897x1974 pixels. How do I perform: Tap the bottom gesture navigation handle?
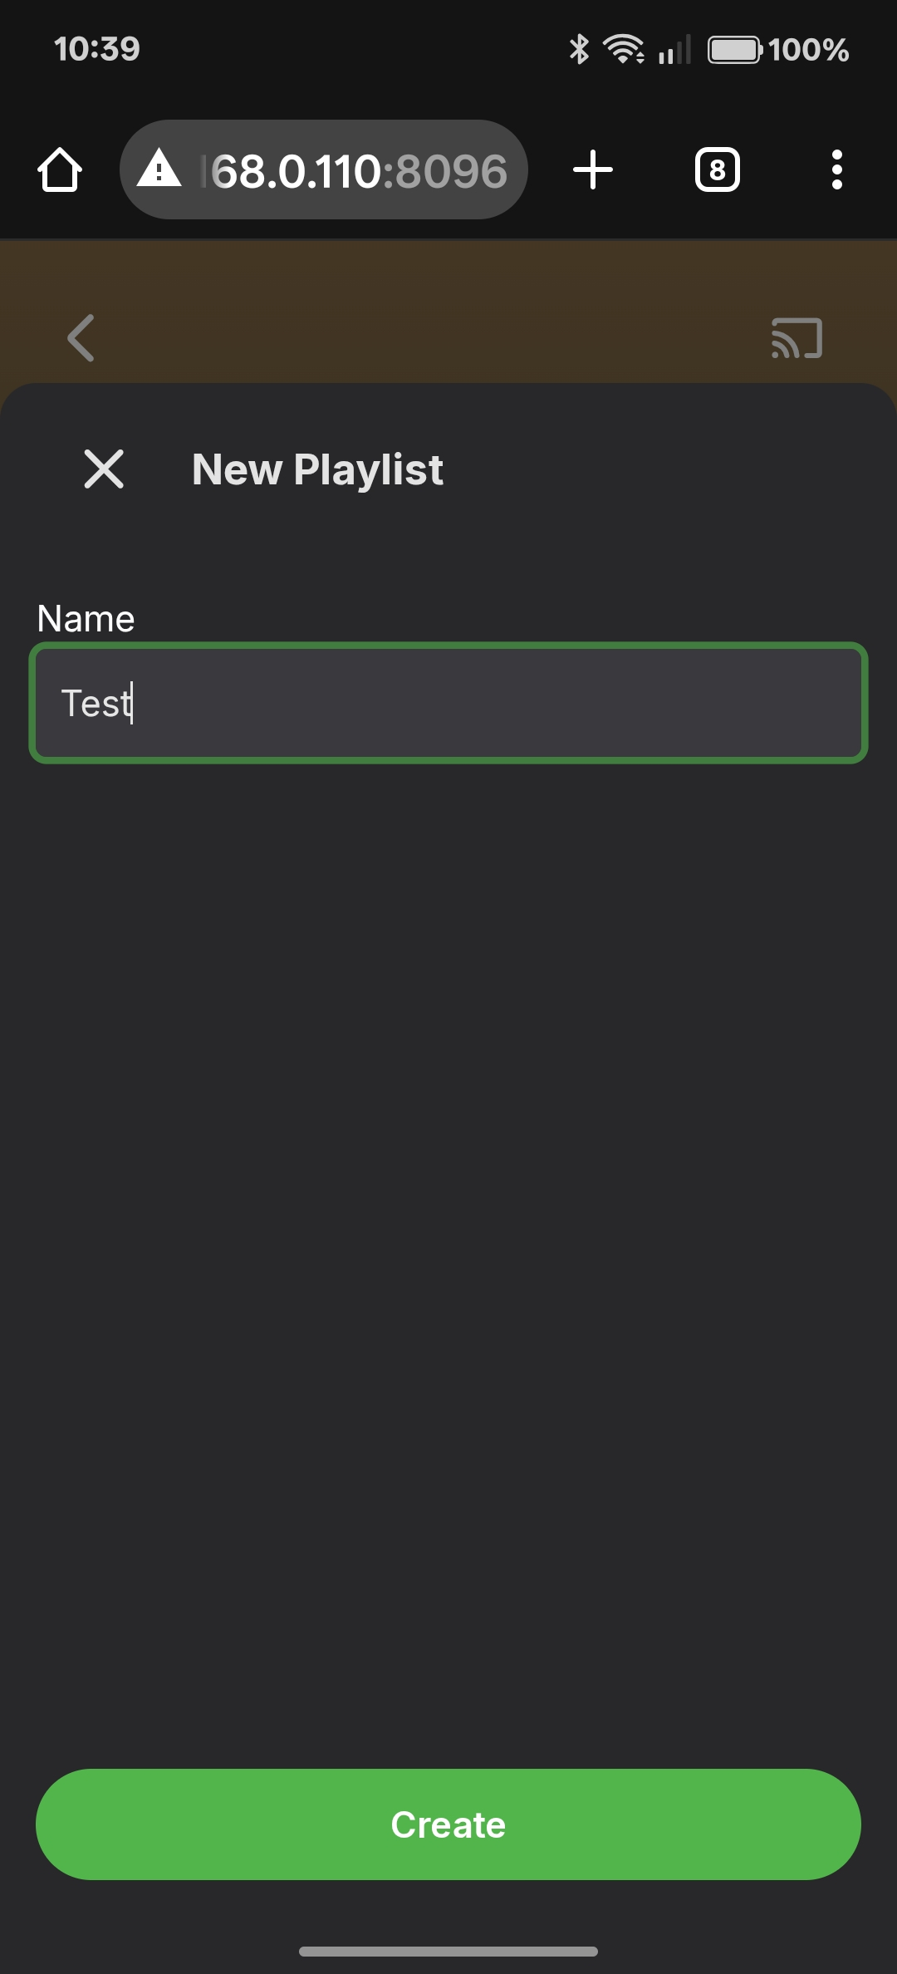[x=448, y=1951]
